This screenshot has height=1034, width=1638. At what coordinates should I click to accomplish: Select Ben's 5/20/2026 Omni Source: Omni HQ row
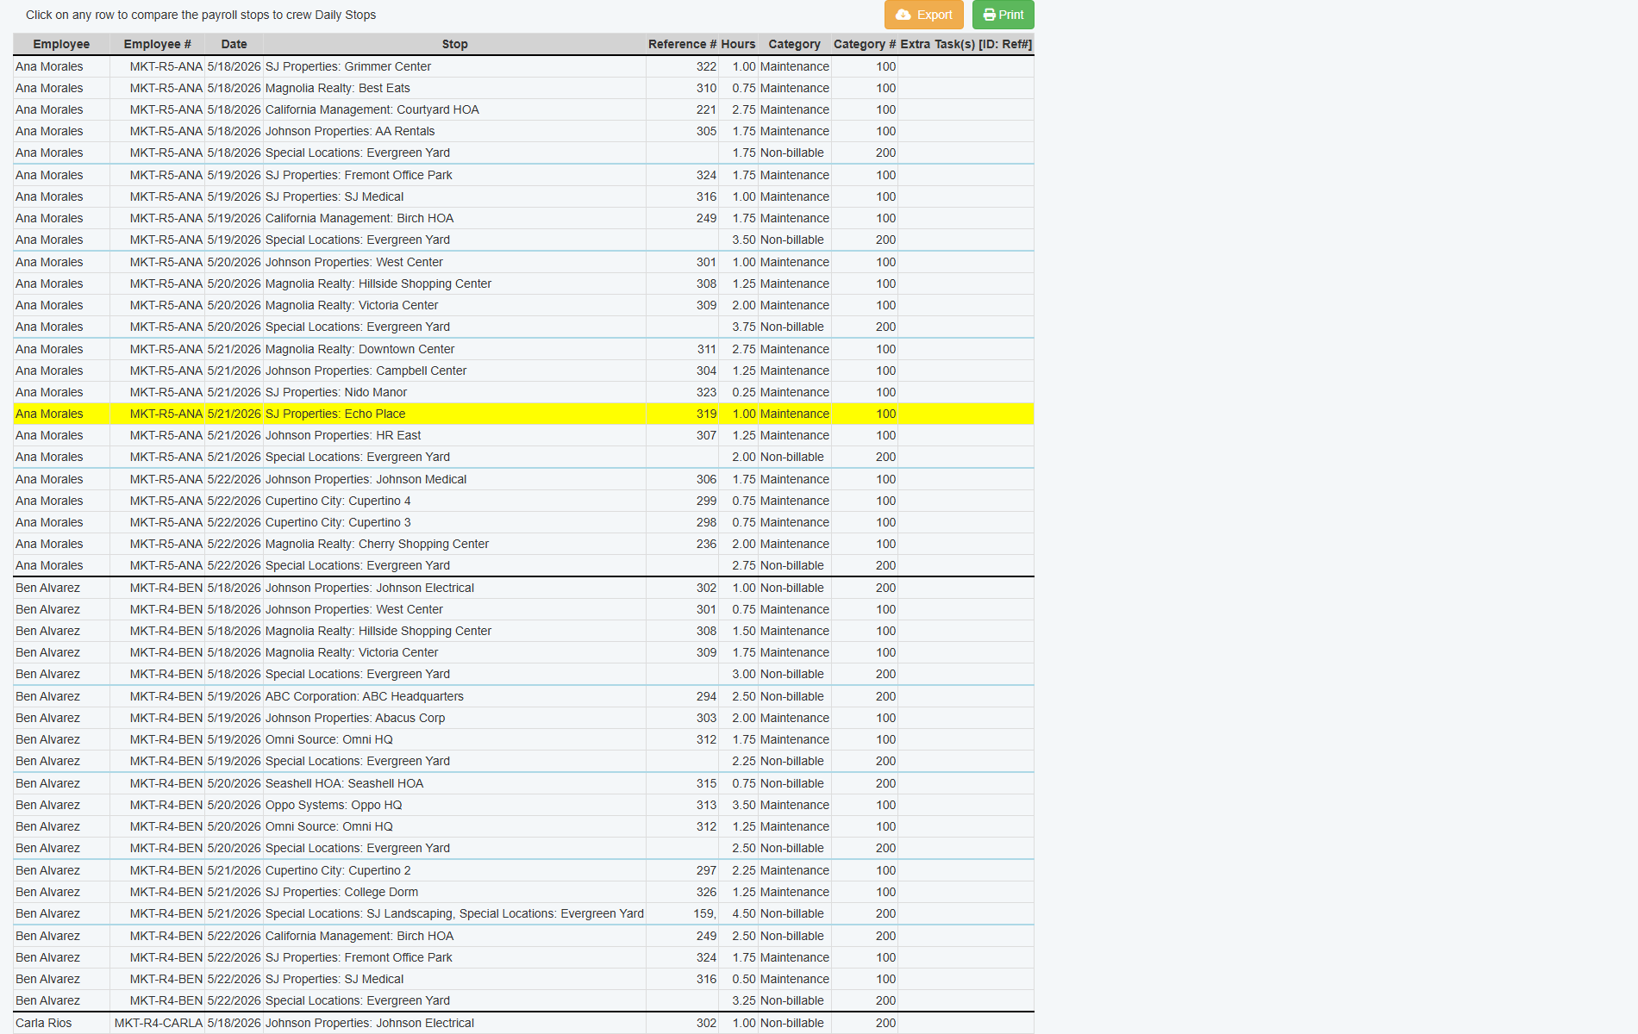tap(523, 826)
